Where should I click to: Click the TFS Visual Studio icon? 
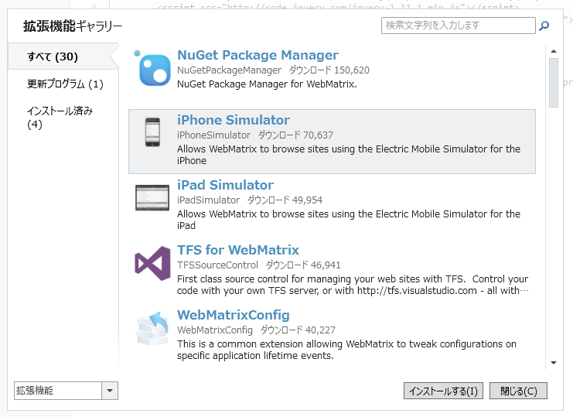[x=153, y=263]
